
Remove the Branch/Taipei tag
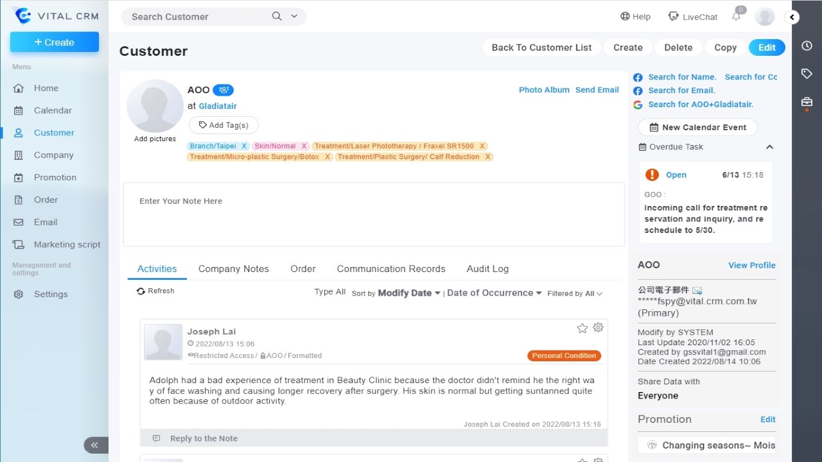pos(244,146)
